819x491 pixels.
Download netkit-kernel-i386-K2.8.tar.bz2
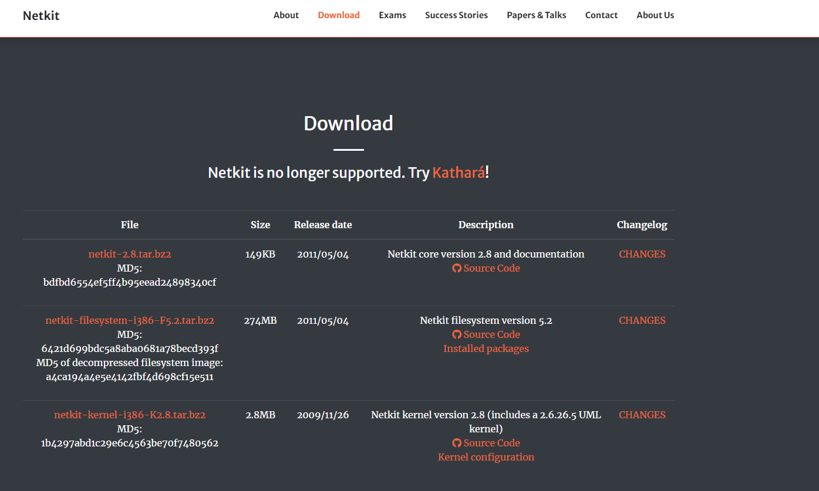[x=130, y=415]
